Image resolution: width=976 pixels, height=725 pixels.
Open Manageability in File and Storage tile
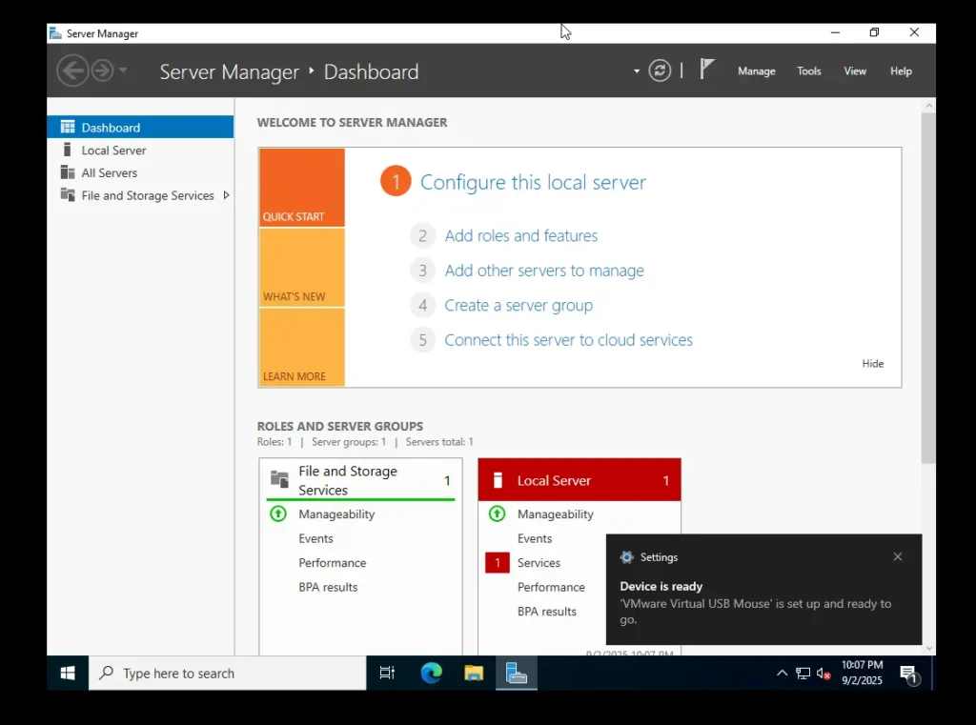point(336,514)
